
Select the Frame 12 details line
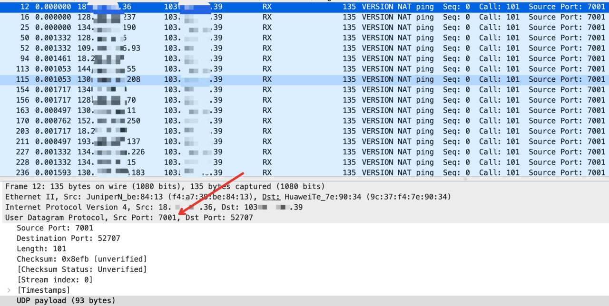click(165, 186)
